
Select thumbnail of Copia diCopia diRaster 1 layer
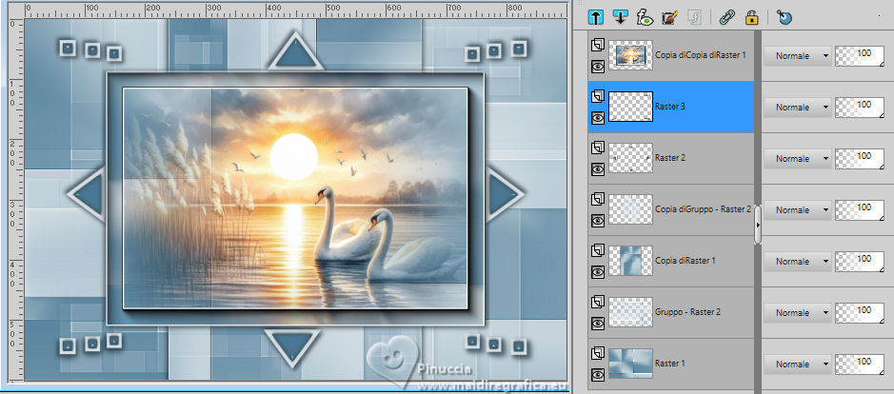pyautogui.click(x=630, y=55)
